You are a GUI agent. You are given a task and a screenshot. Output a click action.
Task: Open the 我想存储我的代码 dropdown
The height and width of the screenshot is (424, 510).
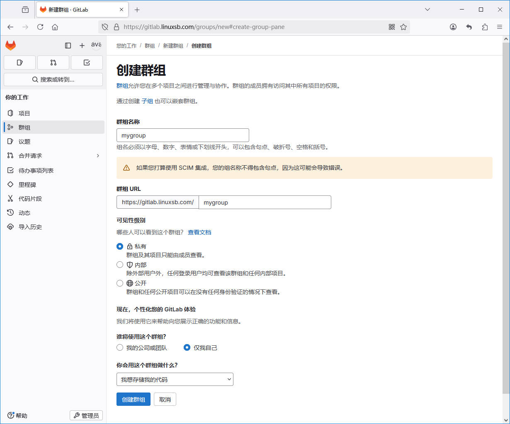(x=175, y=379)
